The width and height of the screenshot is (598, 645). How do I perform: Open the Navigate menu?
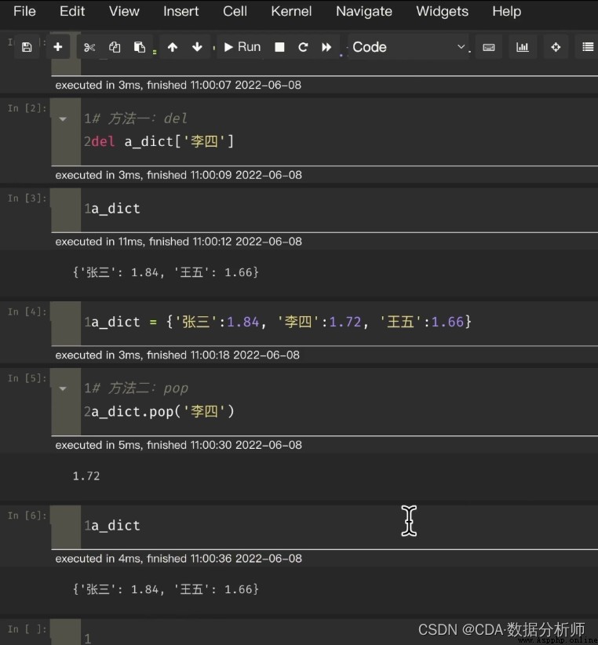pos(364,12)
